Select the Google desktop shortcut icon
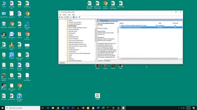197x110 pixels. click(98, 97)
